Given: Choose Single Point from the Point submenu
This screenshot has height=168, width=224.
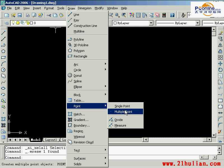Looking at the screenshot, I should pyautogui.click(x=125, y=106).
